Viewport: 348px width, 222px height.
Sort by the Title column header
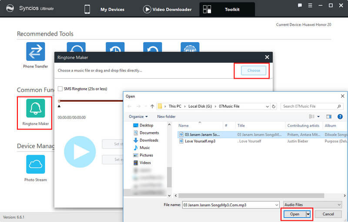241,126
